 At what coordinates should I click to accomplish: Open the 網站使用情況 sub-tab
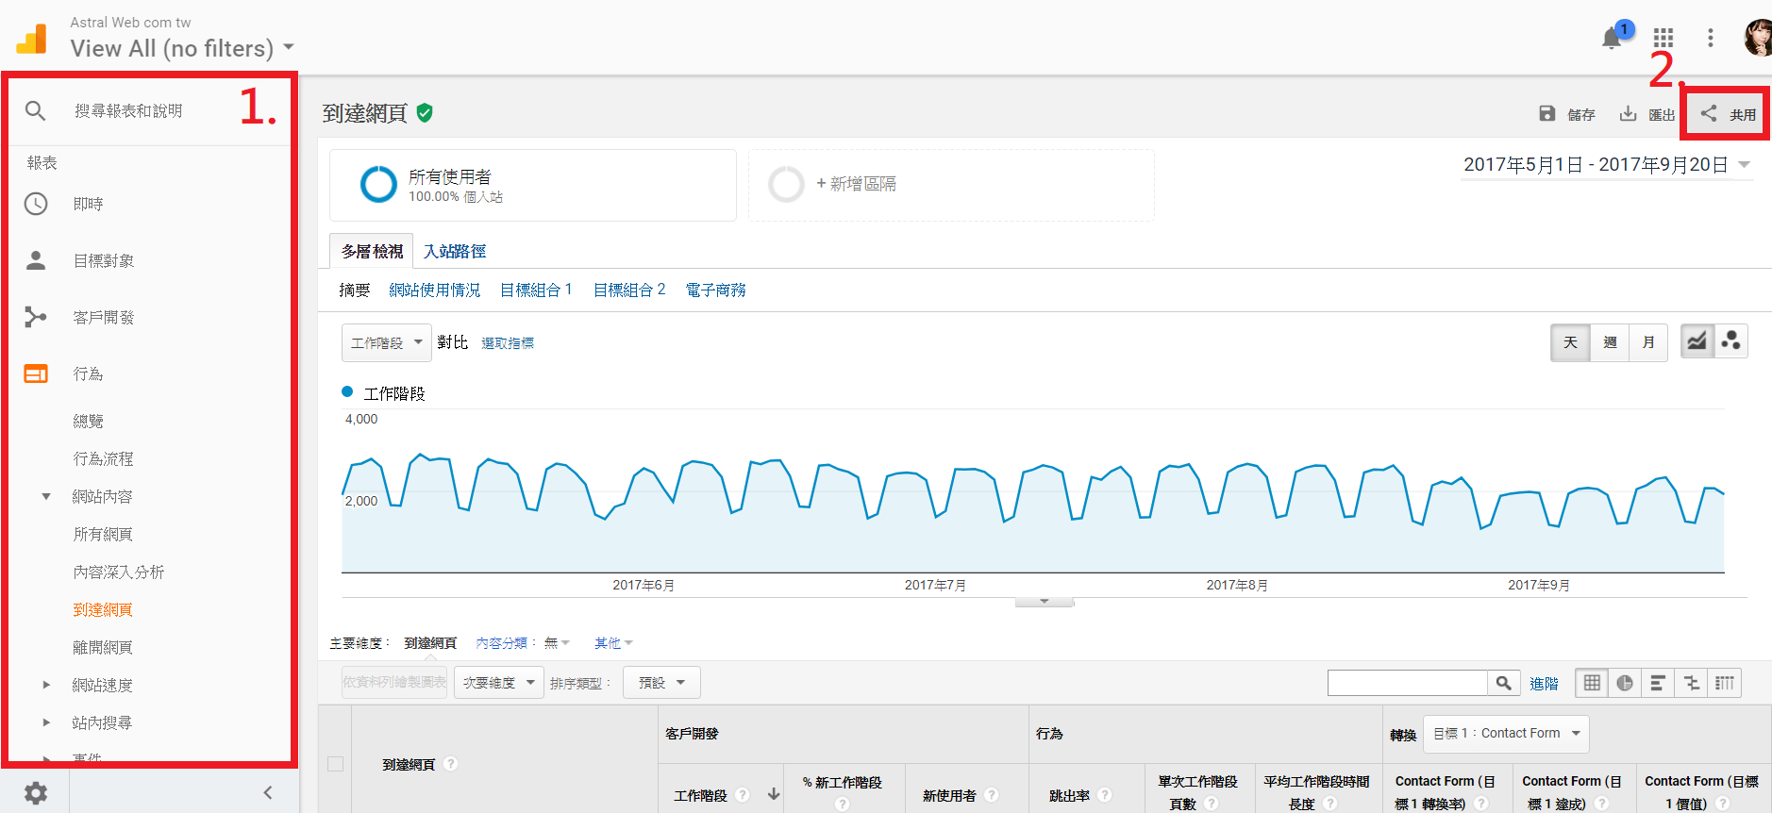(x=435, y=290)
